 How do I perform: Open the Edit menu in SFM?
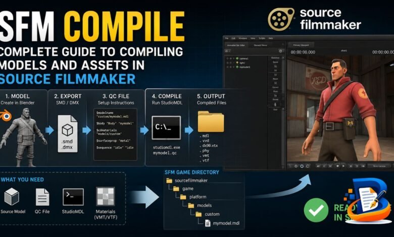click(233, 38)
